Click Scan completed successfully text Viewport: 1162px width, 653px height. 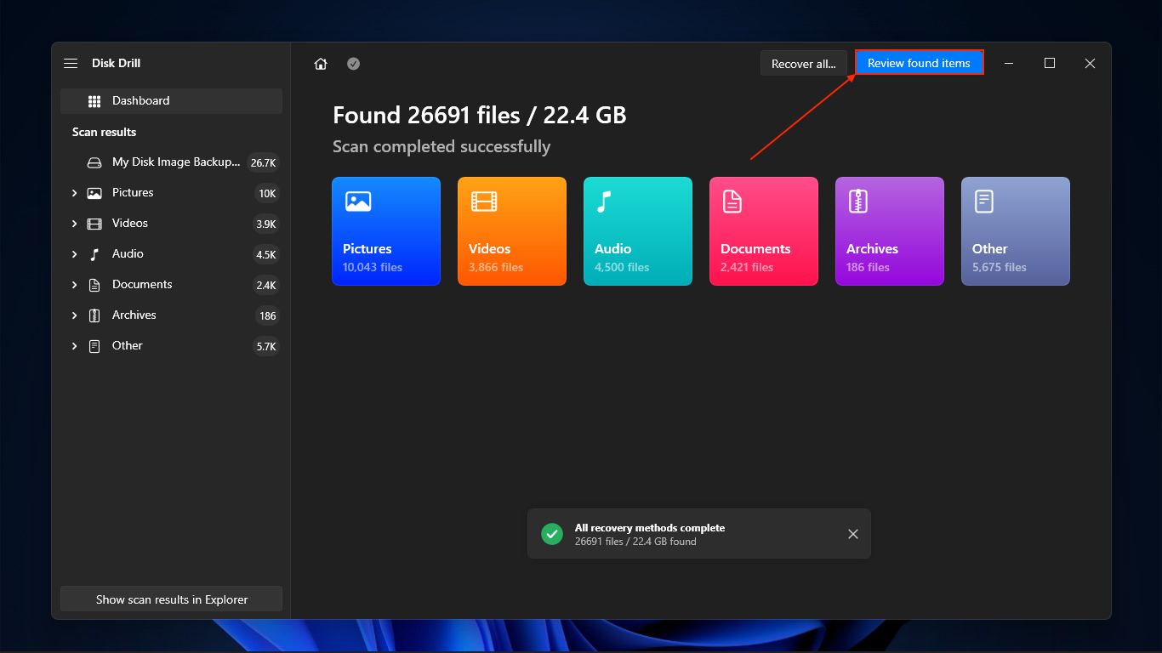click(441, 147)
